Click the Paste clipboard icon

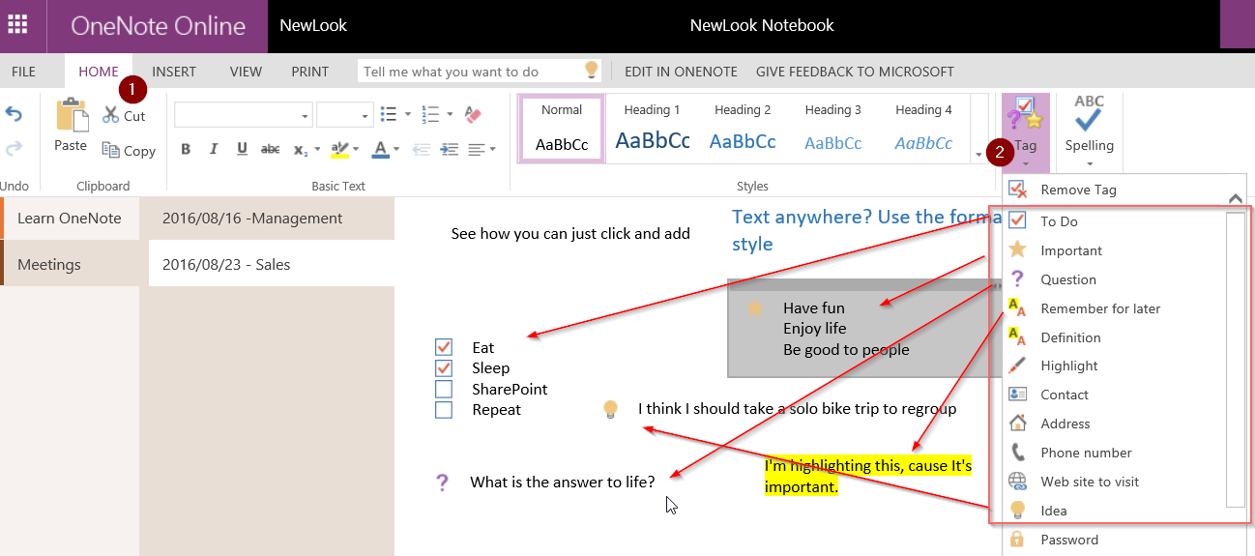click(x=71, y=126)
